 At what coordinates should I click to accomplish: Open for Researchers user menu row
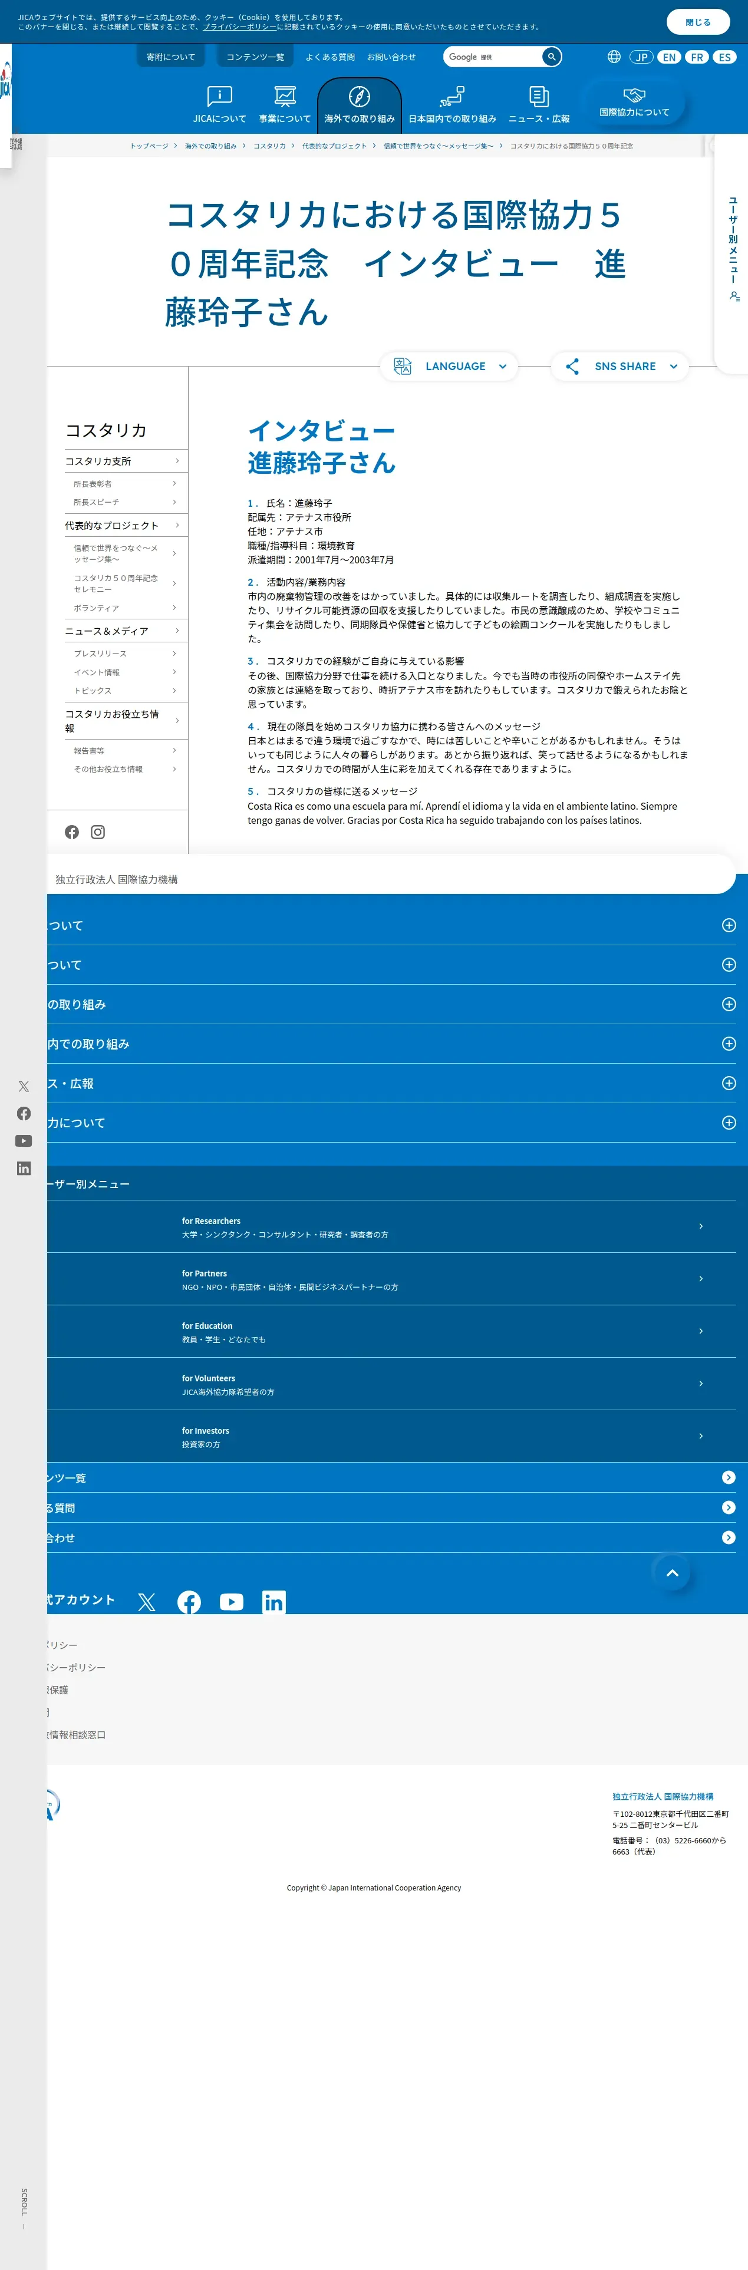pyautogui.click(x=391, y=1227)
